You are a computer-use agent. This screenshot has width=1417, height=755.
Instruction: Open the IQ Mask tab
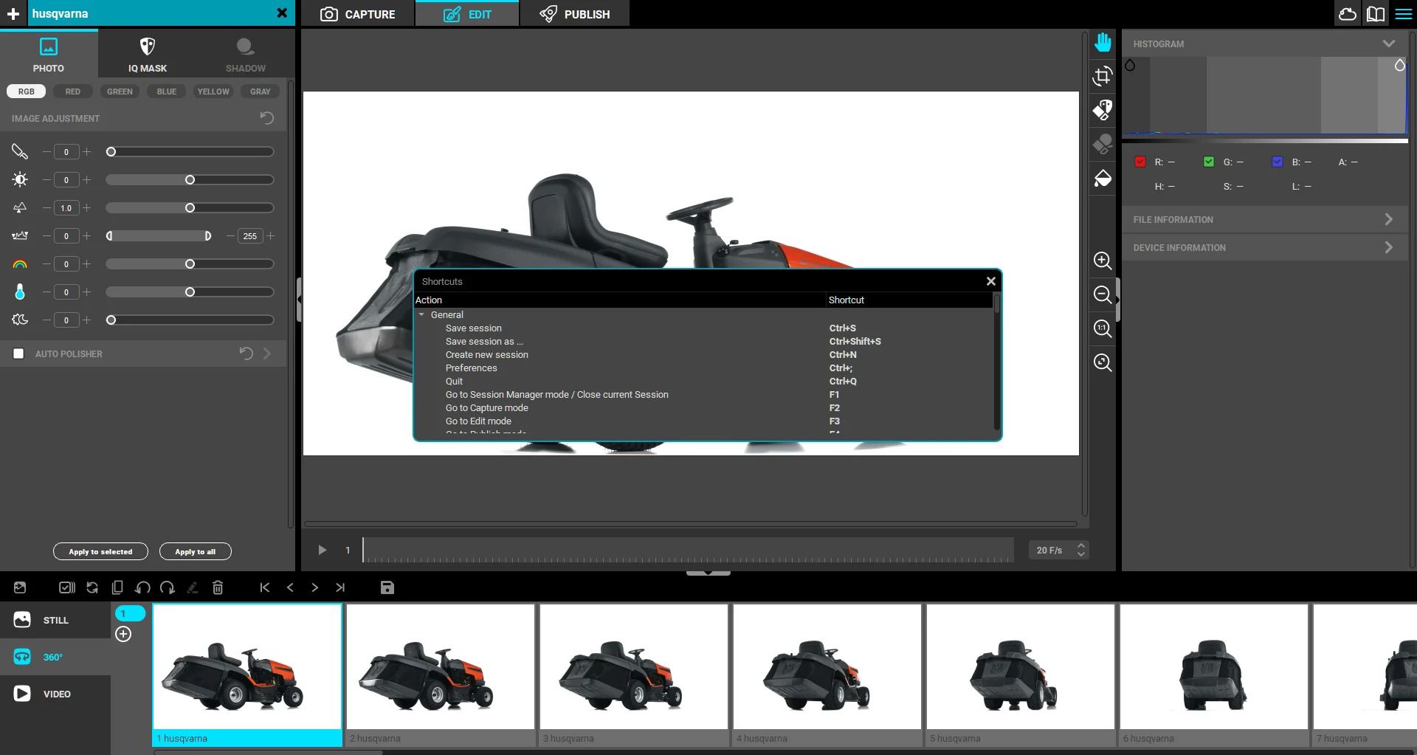point(148,55)
